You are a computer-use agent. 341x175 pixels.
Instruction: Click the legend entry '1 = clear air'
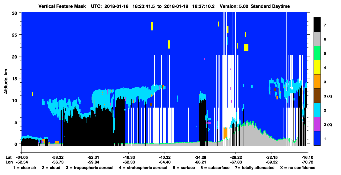[x=25, y=168]
